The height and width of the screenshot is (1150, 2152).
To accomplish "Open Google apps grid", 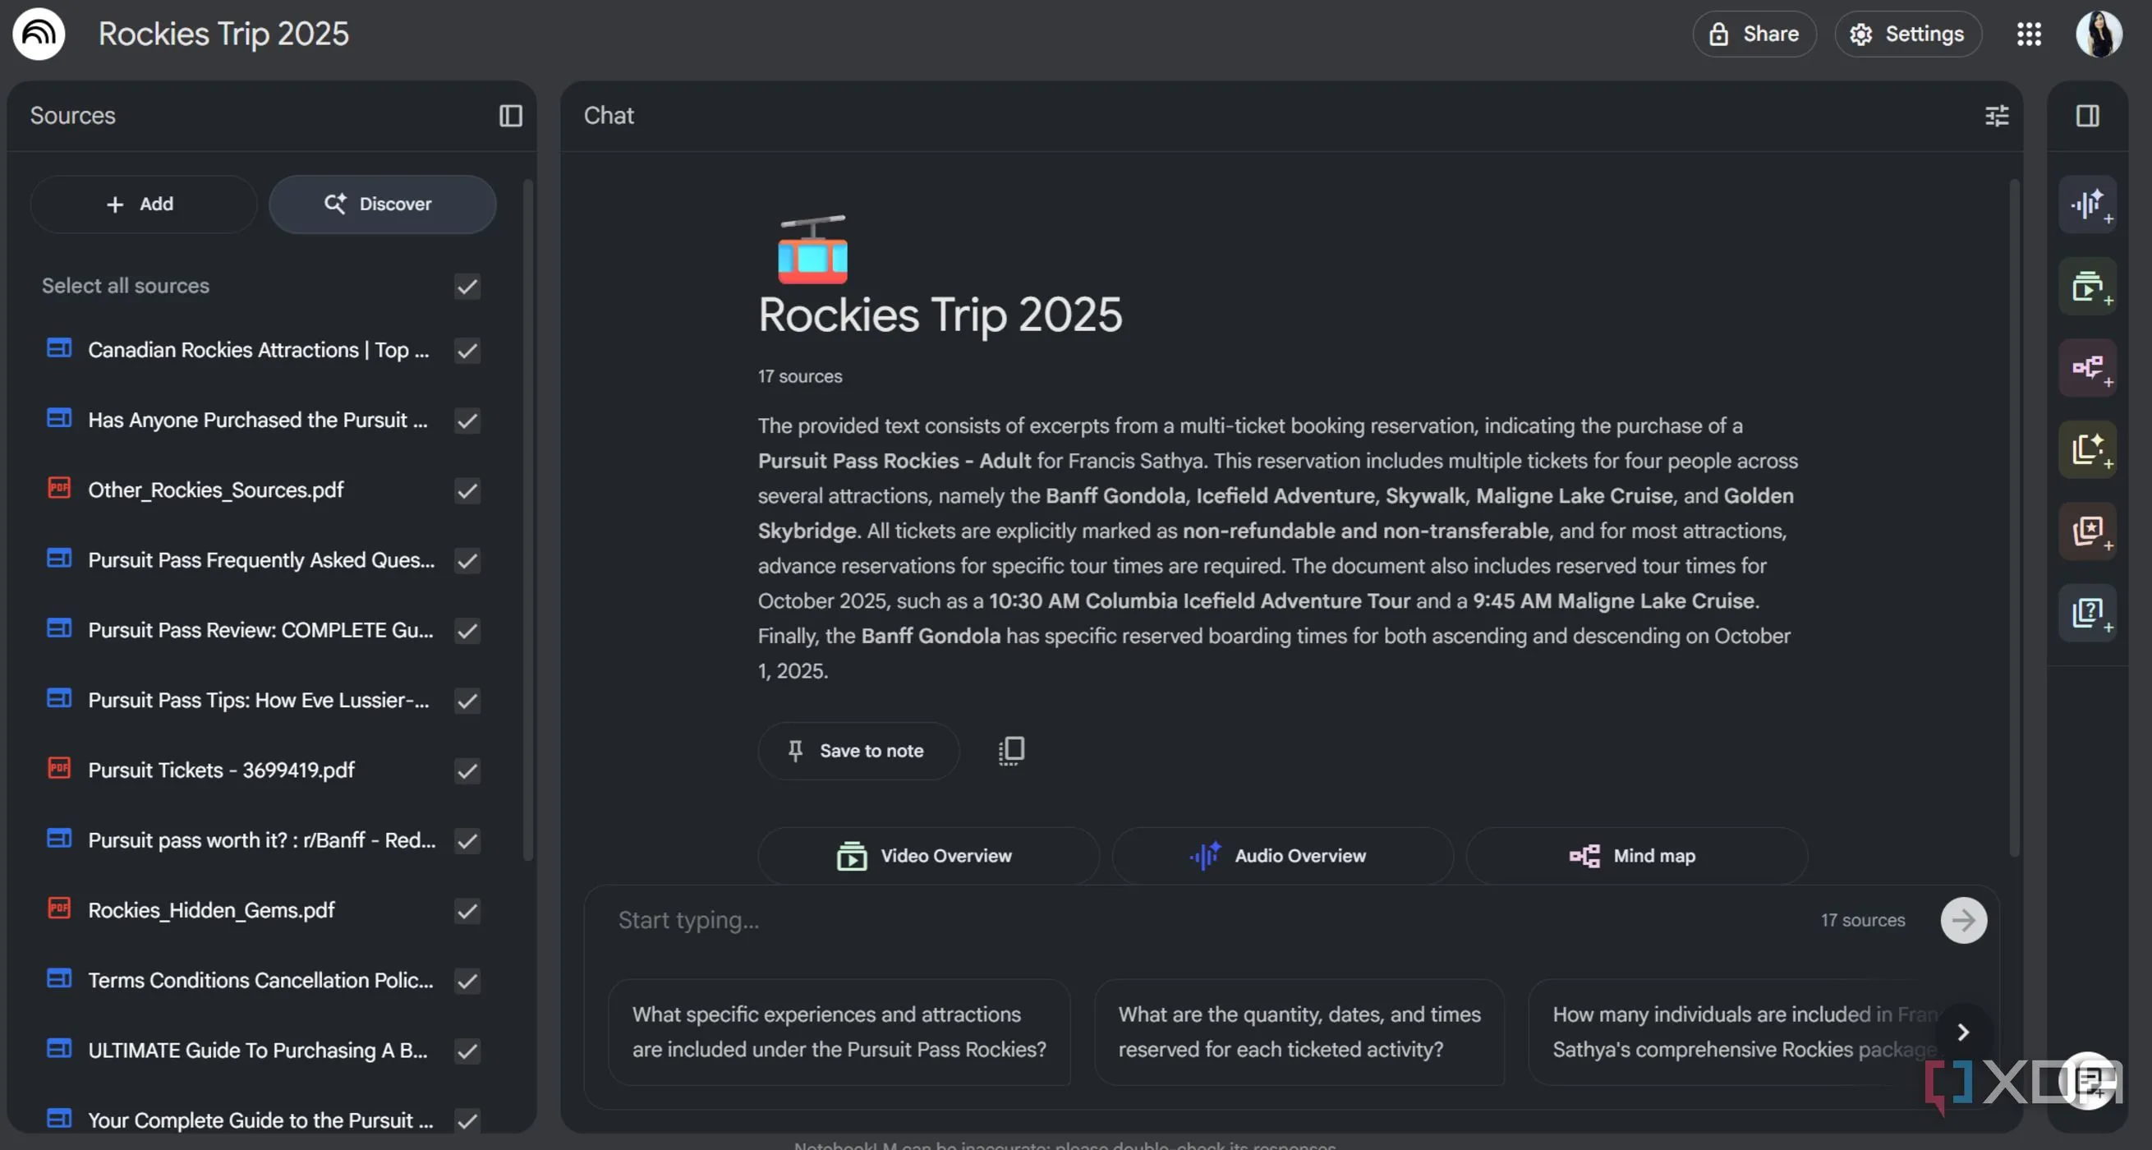I will pyautogui.click(x=2028, y=34).
